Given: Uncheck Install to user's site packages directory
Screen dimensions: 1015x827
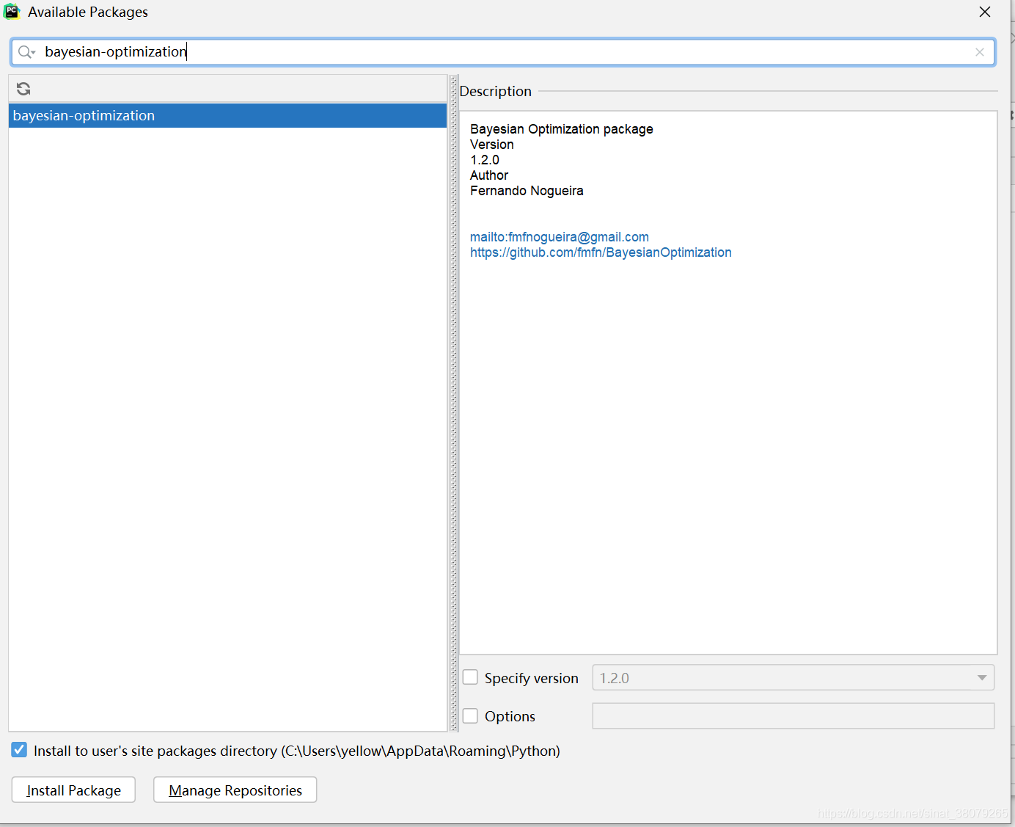Looking at the screenshot, I should pos(19,750).
